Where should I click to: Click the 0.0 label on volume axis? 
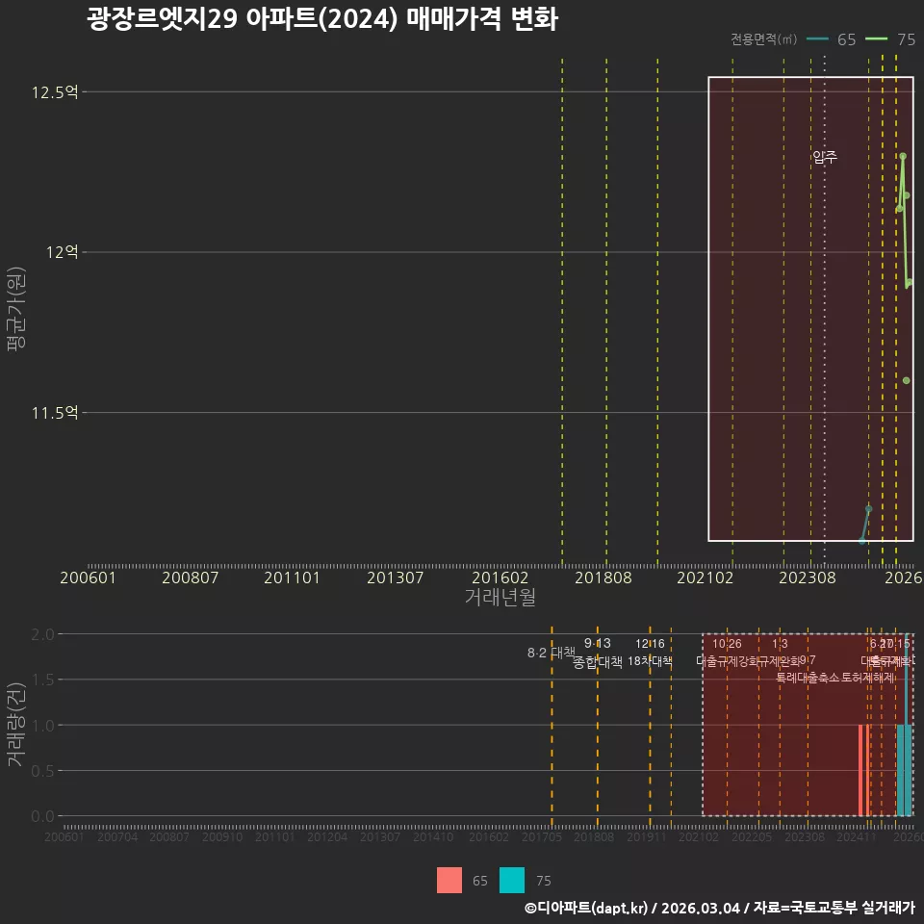[42, 816]
